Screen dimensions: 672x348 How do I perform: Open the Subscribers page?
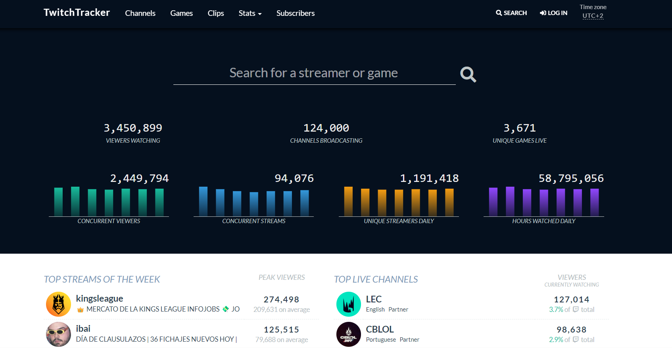(296, 13)
